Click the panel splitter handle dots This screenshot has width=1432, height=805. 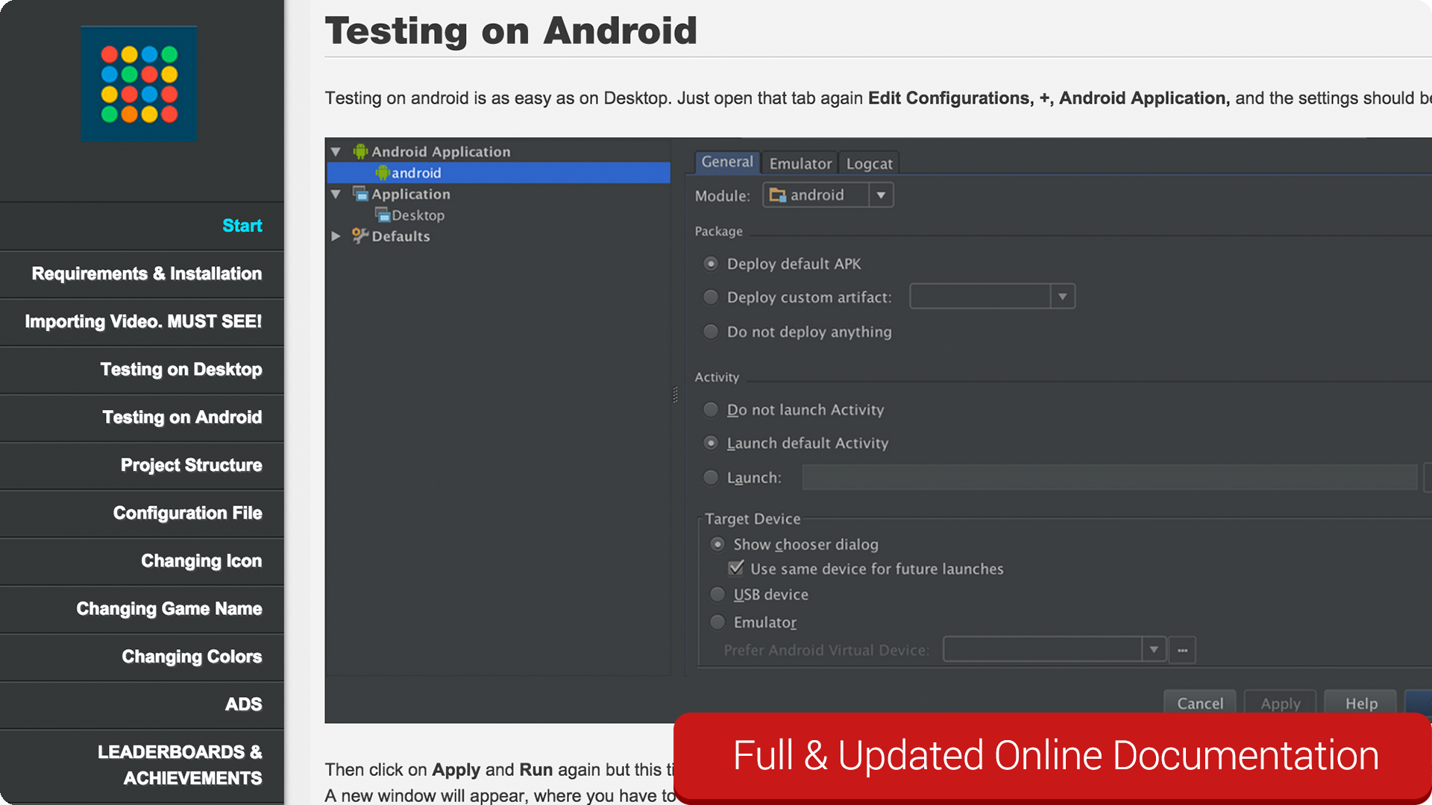676,395
